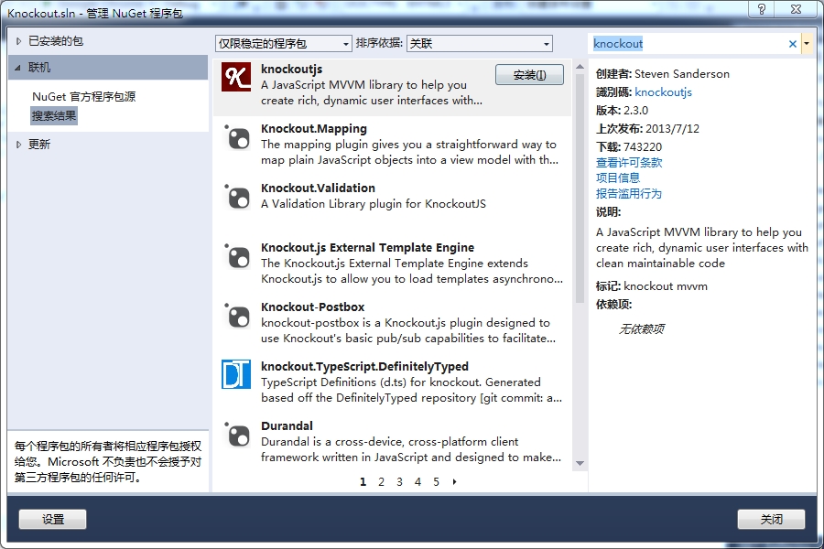The height and width of the screenshot is (549, 824).
Task: Open the 排序依据 关联 sort dropdown
Action: pyautogui.click(x=479, y=44)
